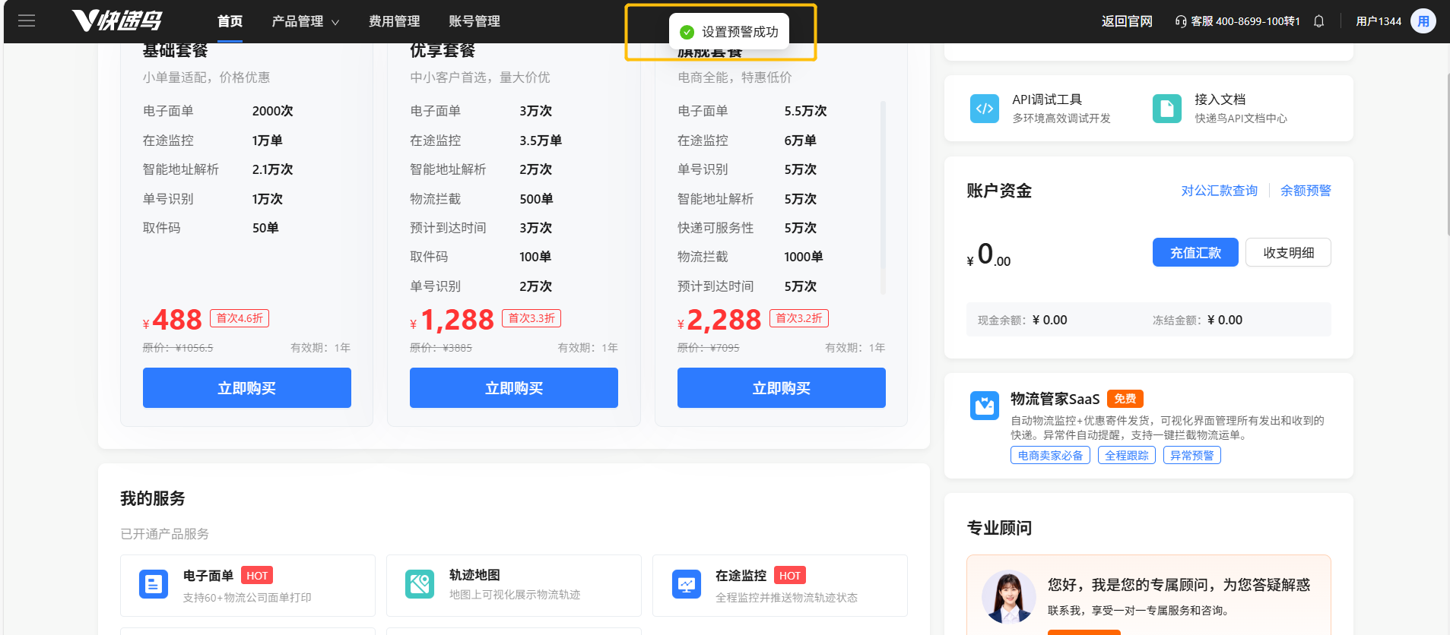Click the 快递鸟 logo

117,21
